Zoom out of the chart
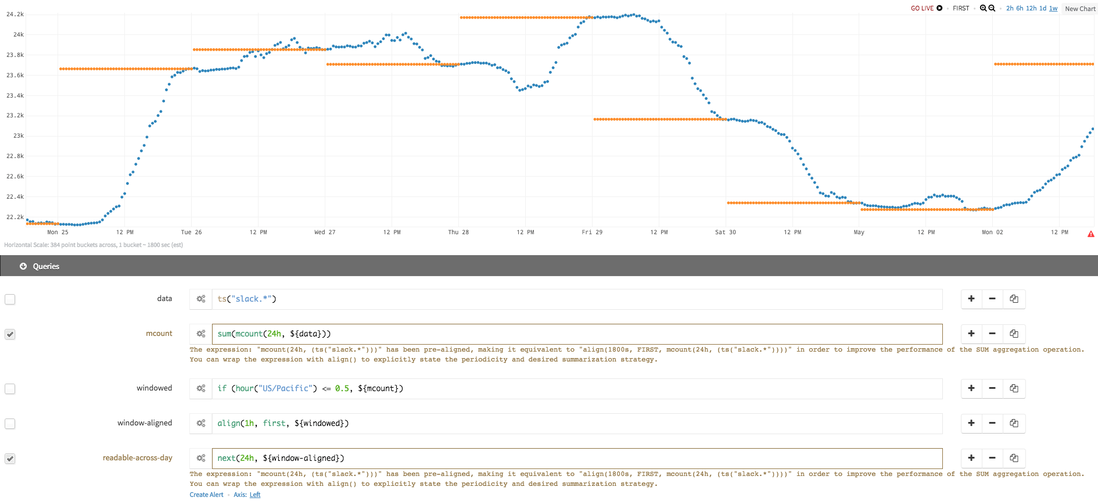Screen dimensions: 1098x501 (992, 8)
